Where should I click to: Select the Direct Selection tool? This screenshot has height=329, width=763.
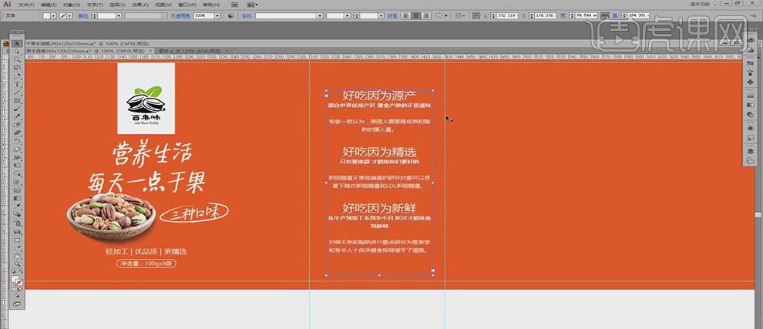pos(18,51)
